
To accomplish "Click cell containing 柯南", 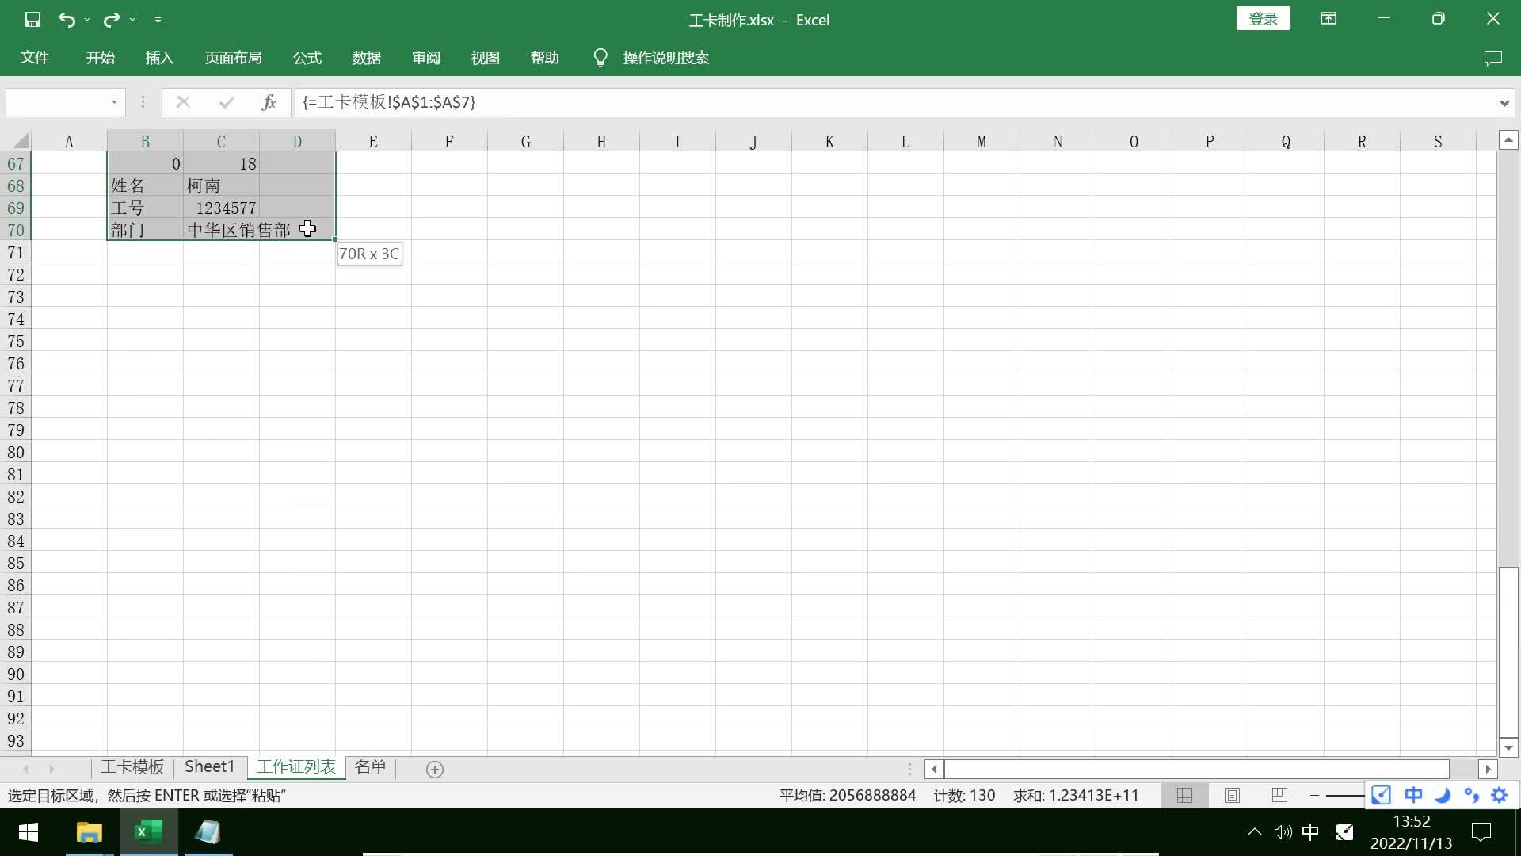I will [x=221, y=185].
